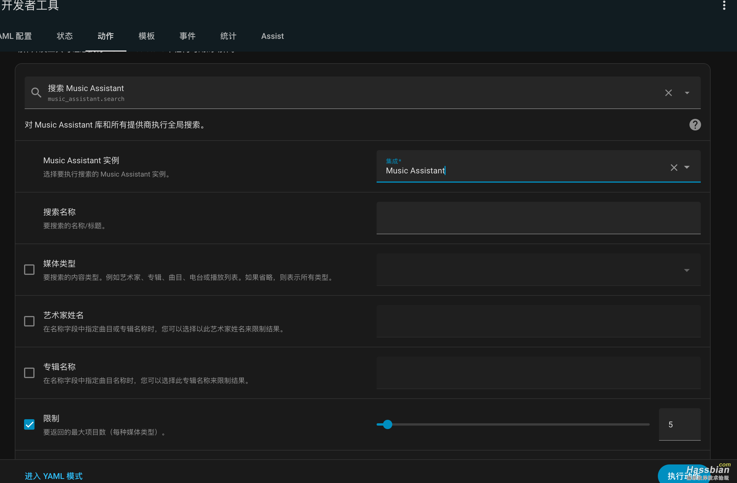Expand the integration instance dropdown
Viewport: 737px width, 483px height.
click(687, 167)
